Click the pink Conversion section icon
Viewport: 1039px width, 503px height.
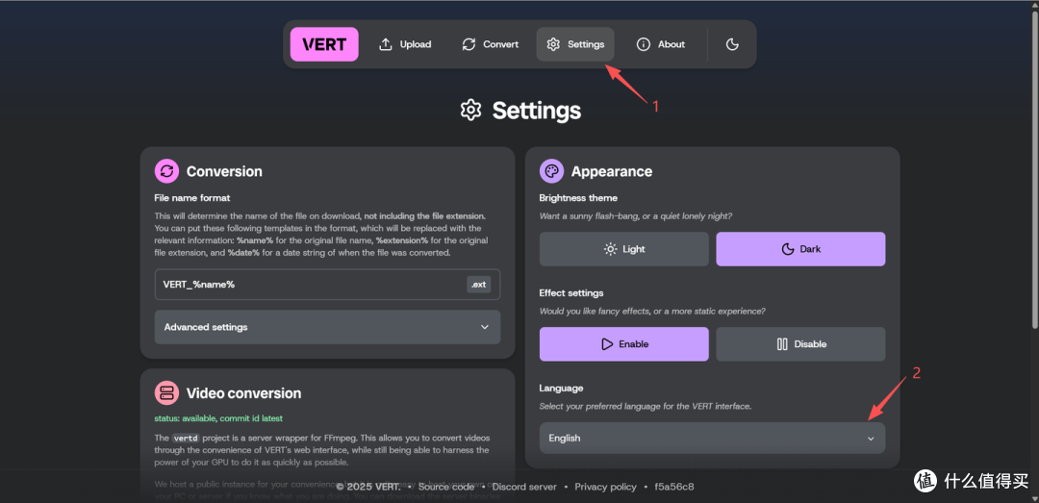point(166,171)
